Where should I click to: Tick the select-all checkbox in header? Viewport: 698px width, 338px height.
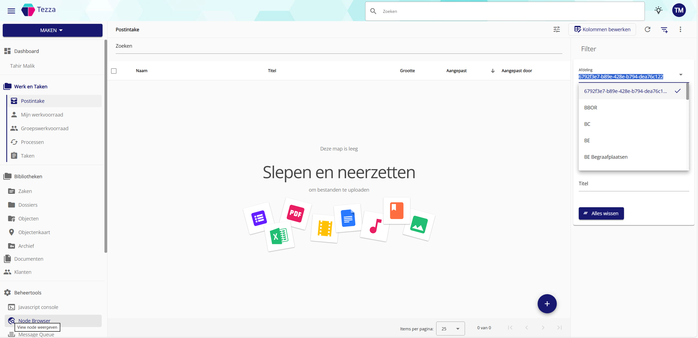pyautogui.click(x=114, y=71)
